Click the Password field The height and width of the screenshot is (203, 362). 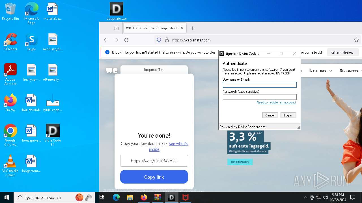[260, 97]
